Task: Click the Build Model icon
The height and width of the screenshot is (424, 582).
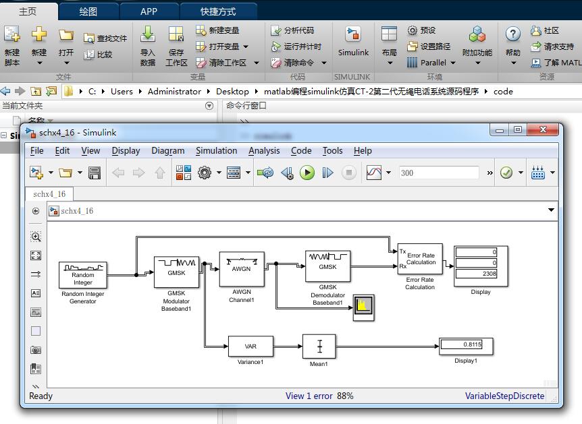Action: tap(538, 173)
